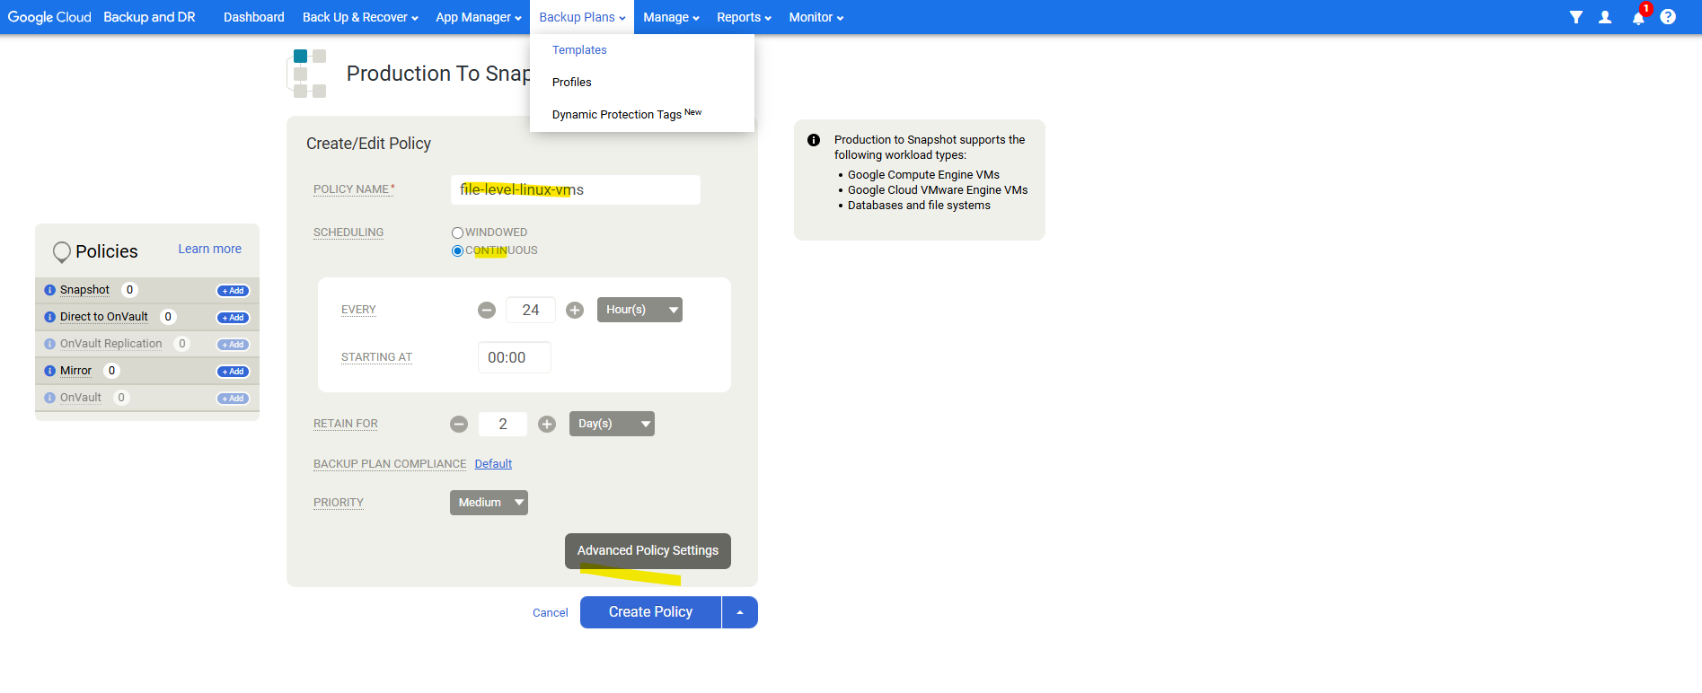The image size is (1702, 693).
Task: Click the info icon in workload types panel
Action: coord(814,140)
